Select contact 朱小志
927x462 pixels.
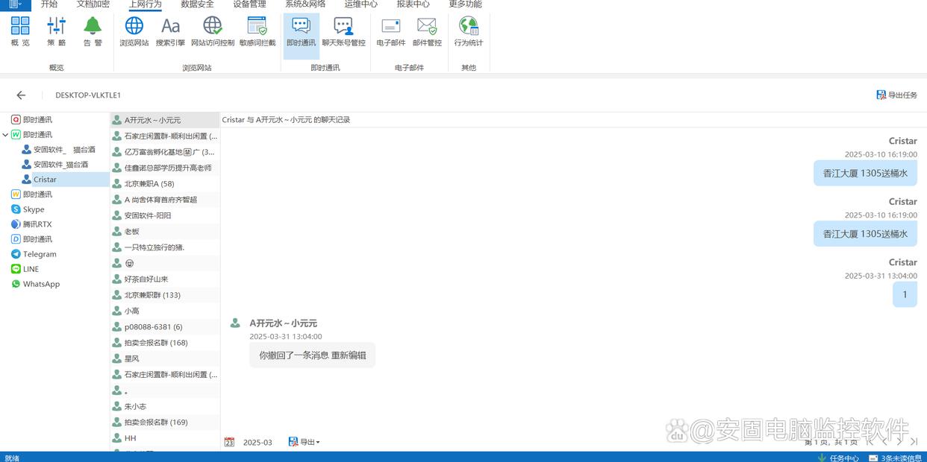coord(165,406)
